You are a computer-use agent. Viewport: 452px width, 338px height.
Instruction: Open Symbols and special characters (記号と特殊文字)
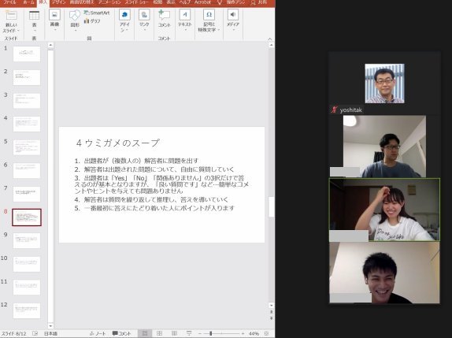pos(209,15)
